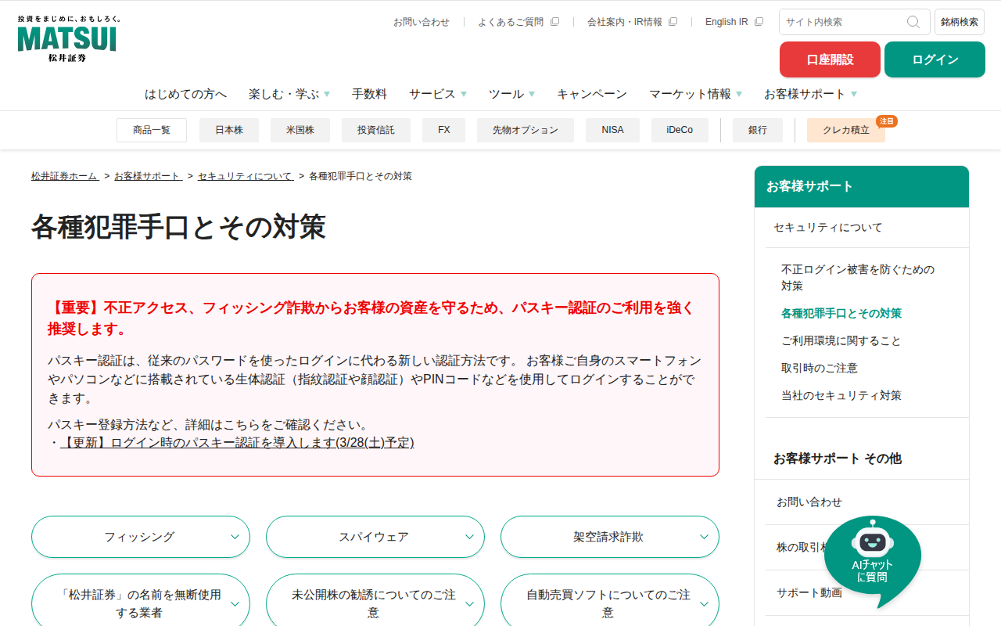Image resolution: width=1001 pixels, height=626 pixels.
Task: Select the FX product tab
Action: [444, 130]
